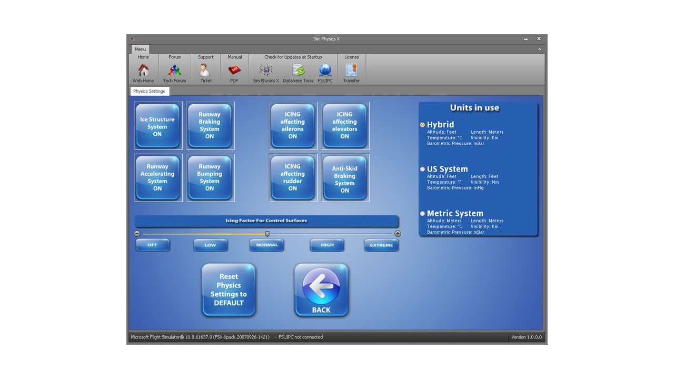Click the License Transfer icon
This screenshot has height=379, width=674.
coord(351,70)
